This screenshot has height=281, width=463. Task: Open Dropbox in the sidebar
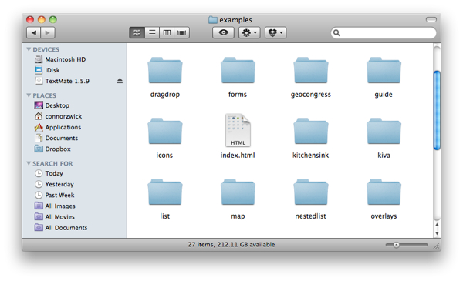pos(52,149)
